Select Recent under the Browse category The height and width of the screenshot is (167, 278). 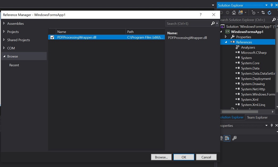(x=14, y=65)
